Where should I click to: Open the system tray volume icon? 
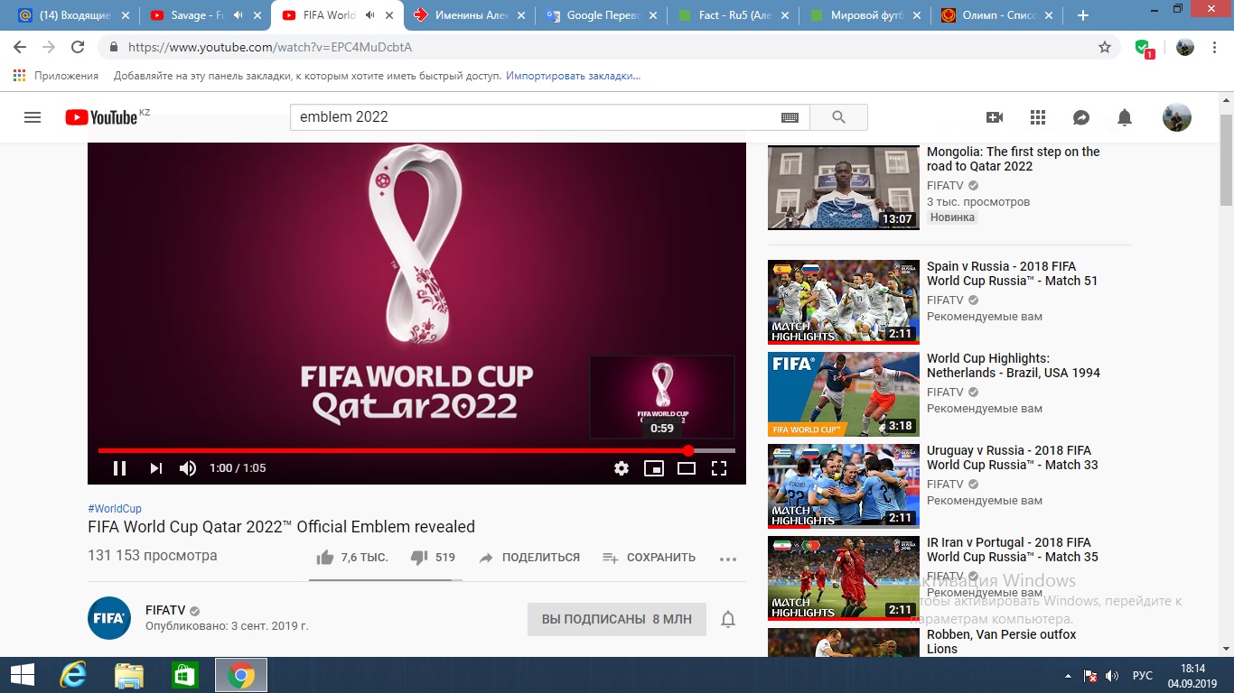coord(1111,676)
